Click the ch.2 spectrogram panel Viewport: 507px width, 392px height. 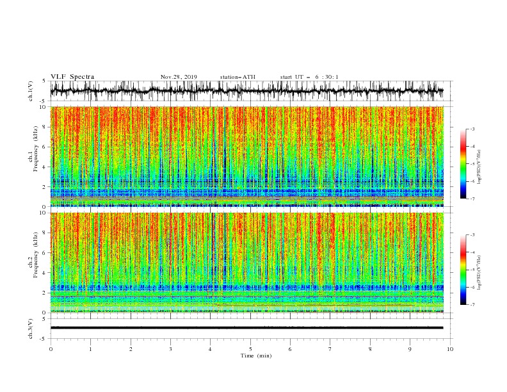[246, 263]
